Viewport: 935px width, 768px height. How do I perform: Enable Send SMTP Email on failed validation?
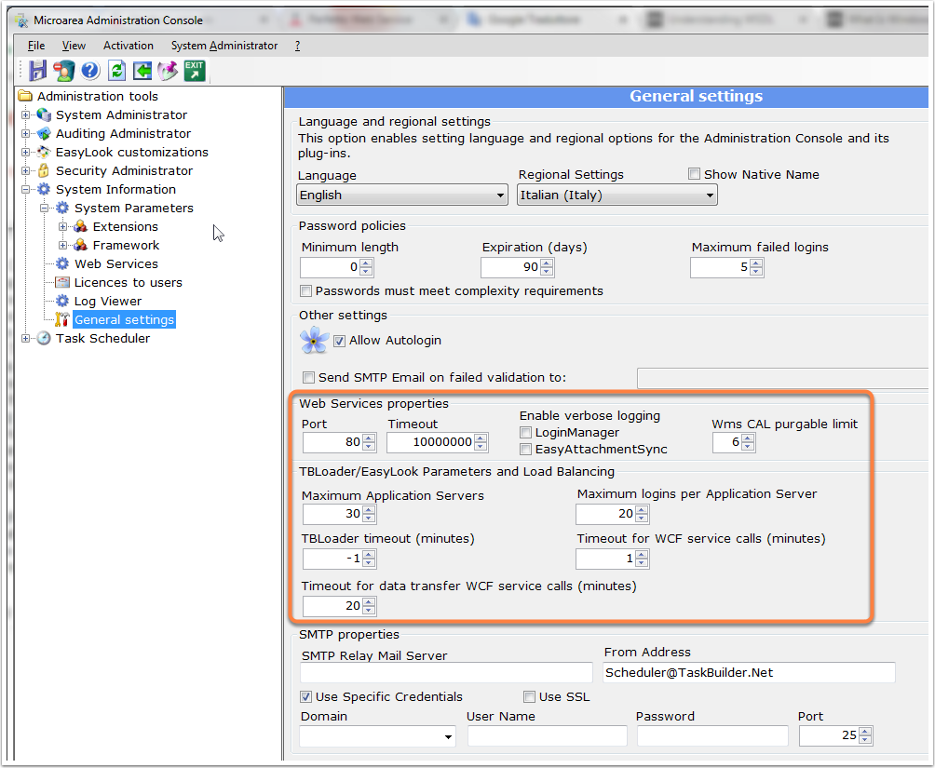(x=308, y=377)
